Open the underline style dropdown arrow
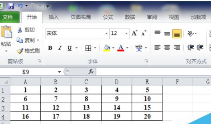The height and width of the screenshot is (124, 211). pyautogui.click(x=76, y=48)
